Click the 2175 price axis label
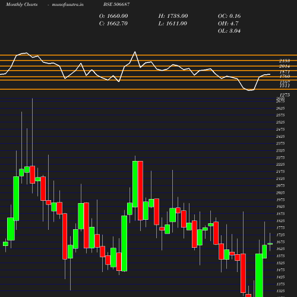 (280, 172)
